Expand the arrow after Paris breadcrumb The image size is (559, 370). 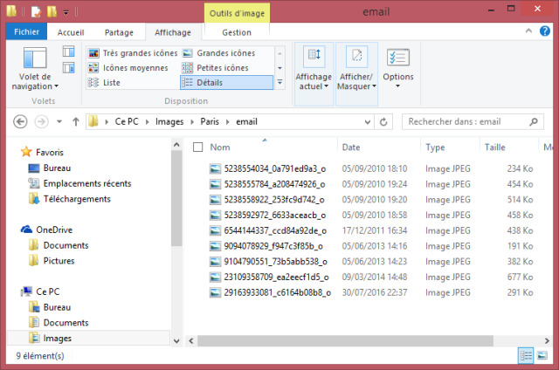coord(227,122)
